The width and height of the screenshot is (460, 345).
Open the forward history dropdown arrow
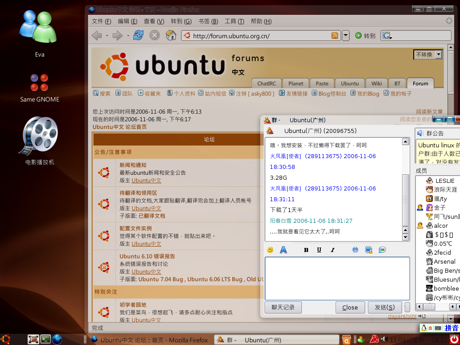[x=128, y=36]
